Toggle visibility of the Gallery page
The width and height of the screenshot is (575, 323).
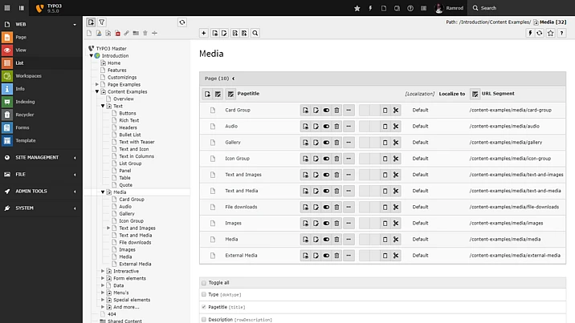point(327,142)
